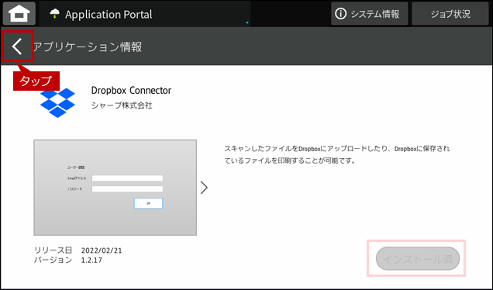Image resolution: width=493 pixels, height=290 pixels.
Task: Click the greyed インストール済 button
Action: click(418, 258)
